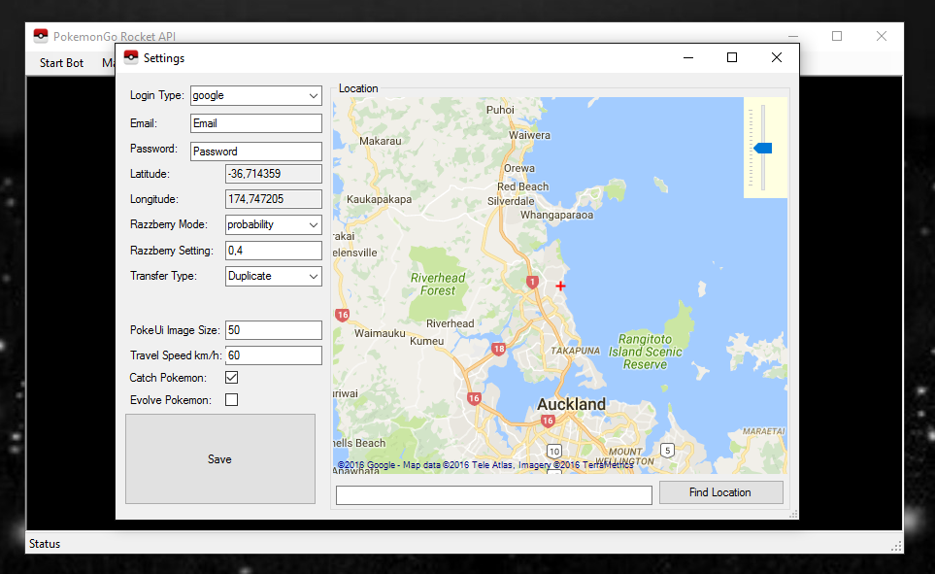The height and width of the screenshot is (574, 935).
Task: Open the Start Bot menu
Action: 61,63
